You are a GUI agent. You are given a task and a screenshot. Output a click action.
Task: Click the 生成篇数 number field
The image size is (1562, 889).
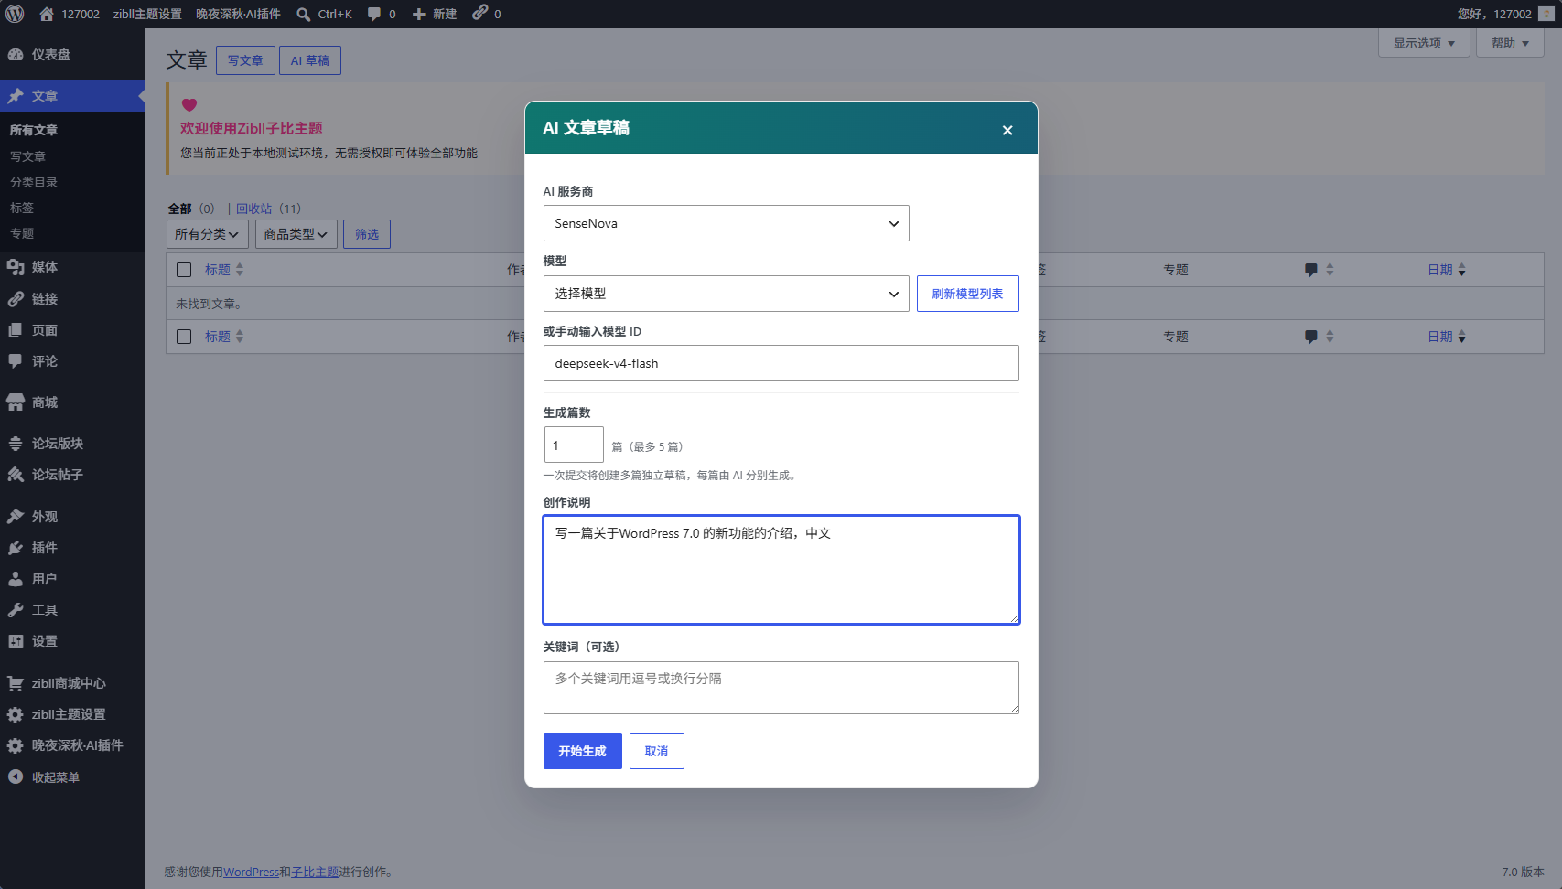[x=574, y=444]
